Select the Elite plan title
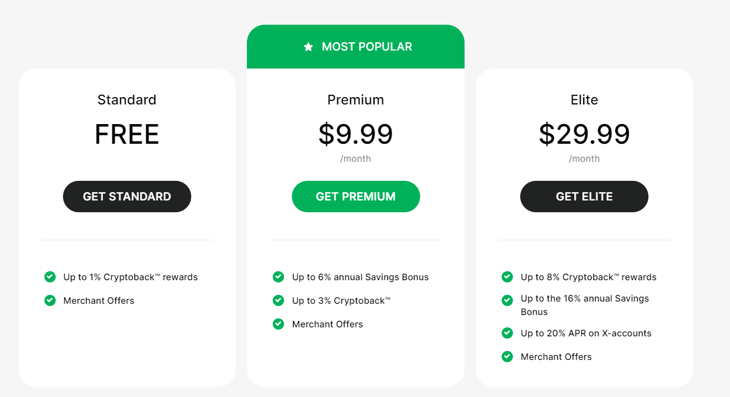Screen dimensions: 730x397 tap(584, 100)
